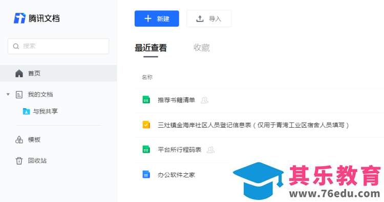384x202 pixels.
Task: Click the house icon beside 首页
Action: tap(19, 73)
